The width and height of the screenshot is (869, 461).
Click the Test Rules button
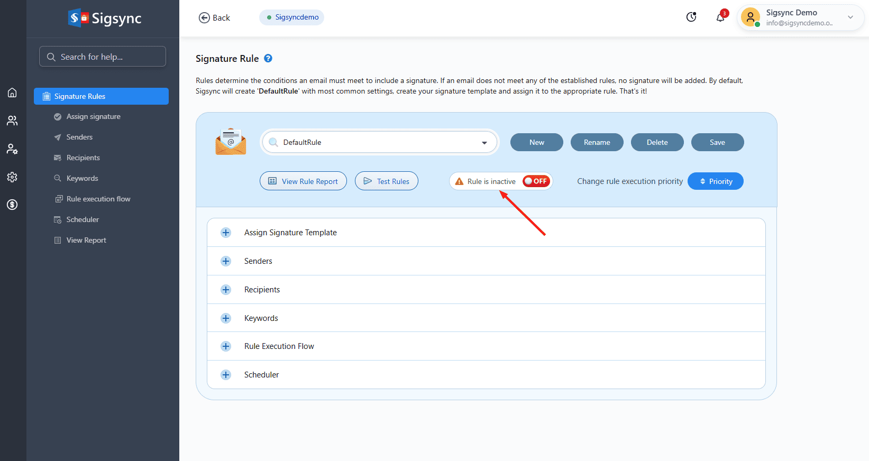coord(387,181)
